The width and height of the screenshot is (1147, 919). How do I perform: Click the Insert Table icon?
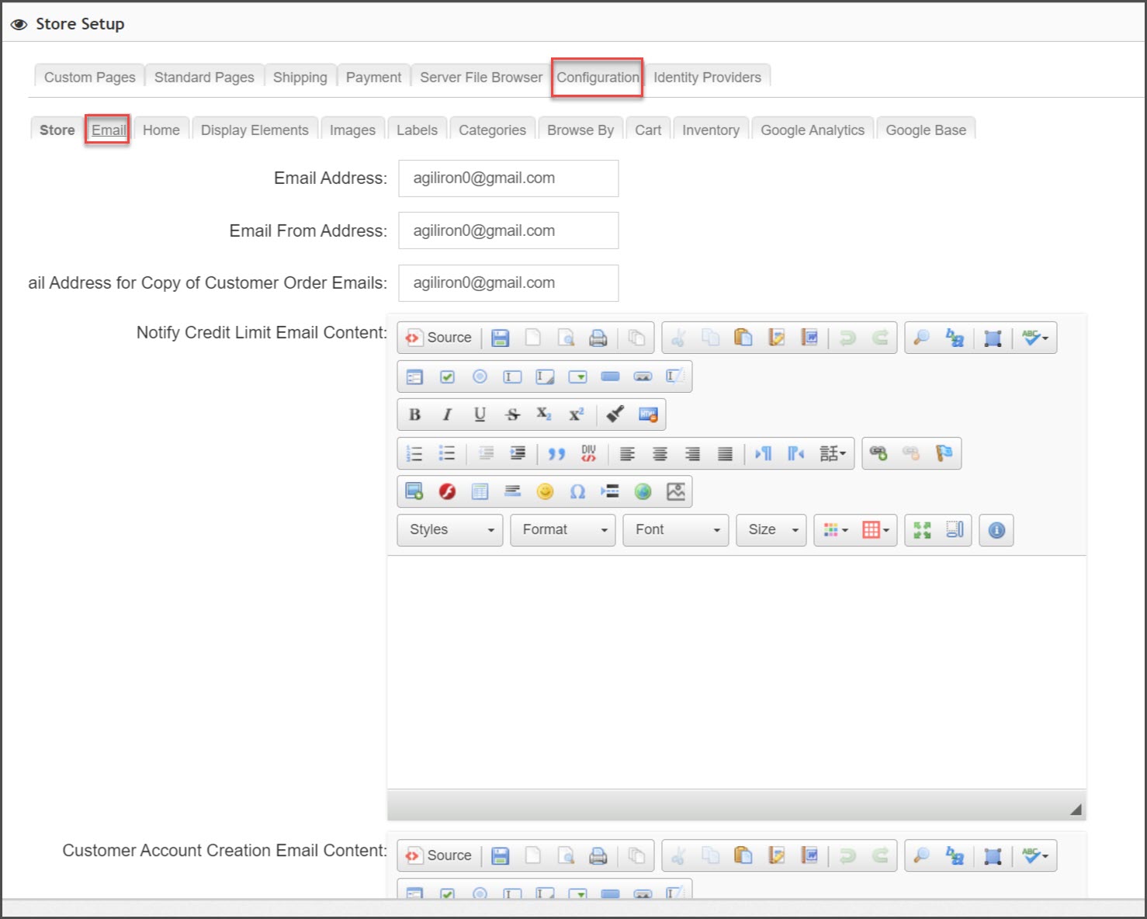click(480, 491)
